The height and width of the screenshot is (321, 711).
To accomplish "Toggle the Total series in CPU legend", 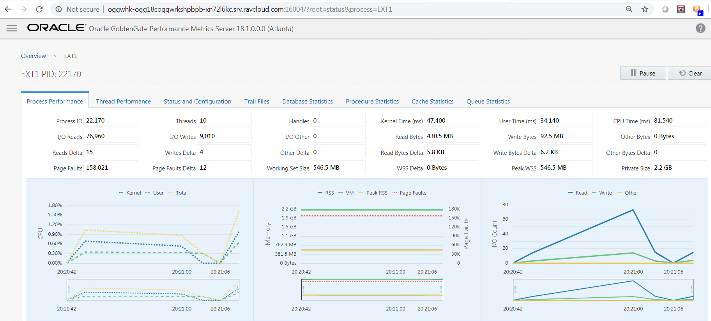I will point(178,193).
